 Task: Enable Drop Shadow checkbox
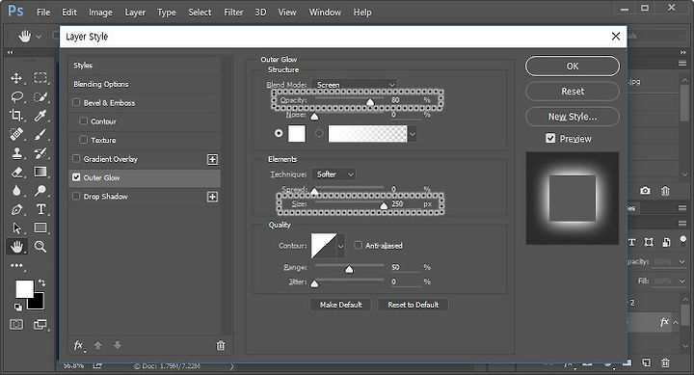point(76,196)
